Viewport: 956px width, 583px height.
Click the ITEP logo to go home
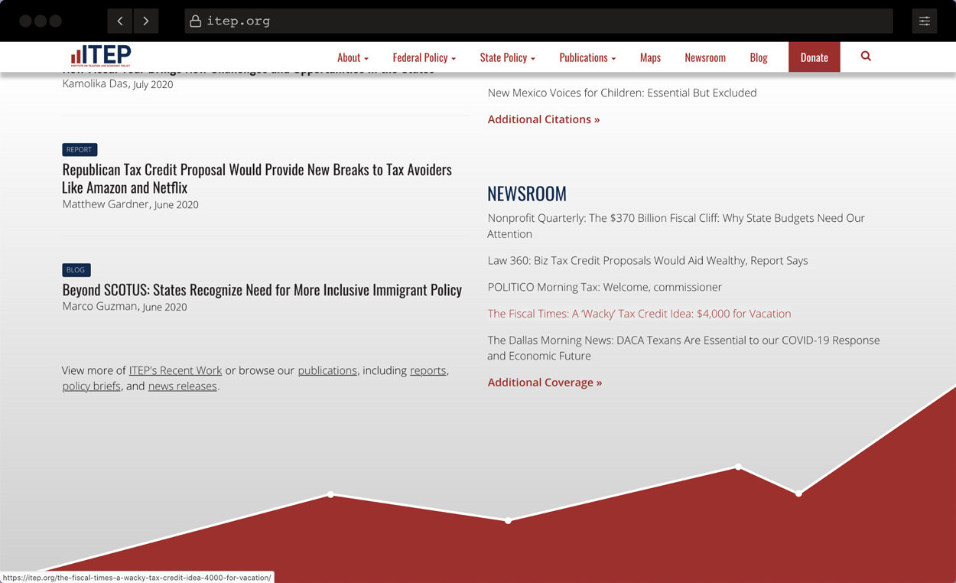coord(100,55)
